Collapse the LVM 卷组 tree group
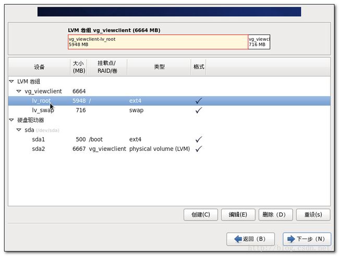Screen dimensions: 339x256 click(x=11, y=82)
